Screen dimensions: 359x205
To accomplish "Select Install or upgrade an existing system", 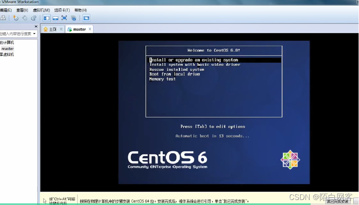I will pos(215,60).
